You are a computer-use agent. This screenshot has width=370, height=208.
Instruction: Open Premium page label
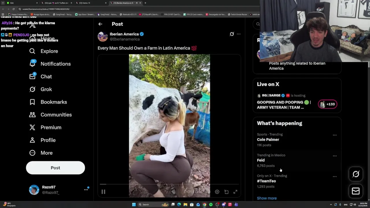(x=51, y=127)
